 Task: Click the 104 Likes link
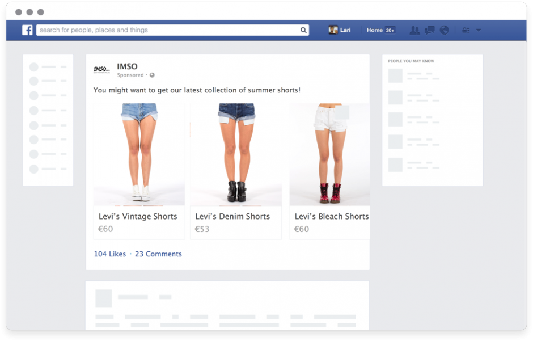109,254
